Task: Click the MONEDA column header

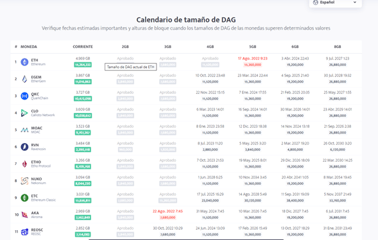Action: point(29,47)
